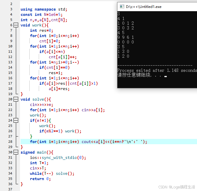Click the '请按任意键继续' prompt in console
This screenshot has width=197, height=191.
134,75
